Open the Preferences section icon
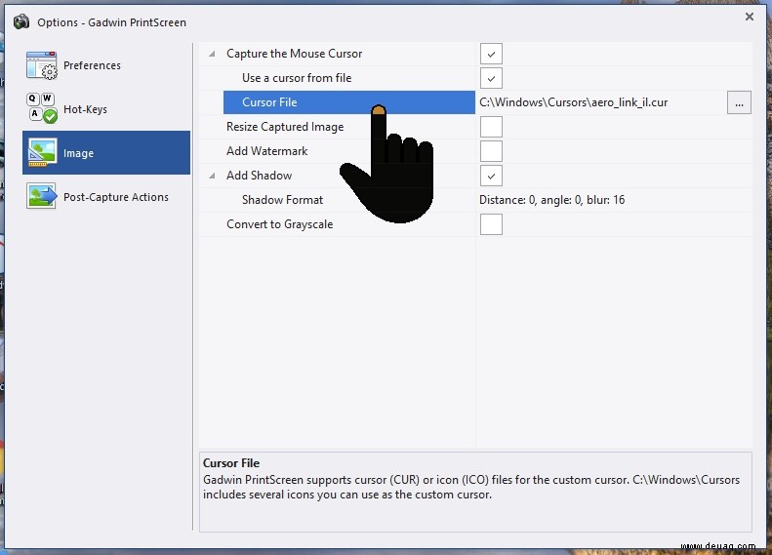 click(41, 65)
